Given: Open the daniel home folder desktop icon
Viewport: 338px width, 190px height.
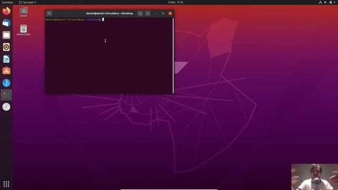Looking at the screenshot, I should click(23, 12).
